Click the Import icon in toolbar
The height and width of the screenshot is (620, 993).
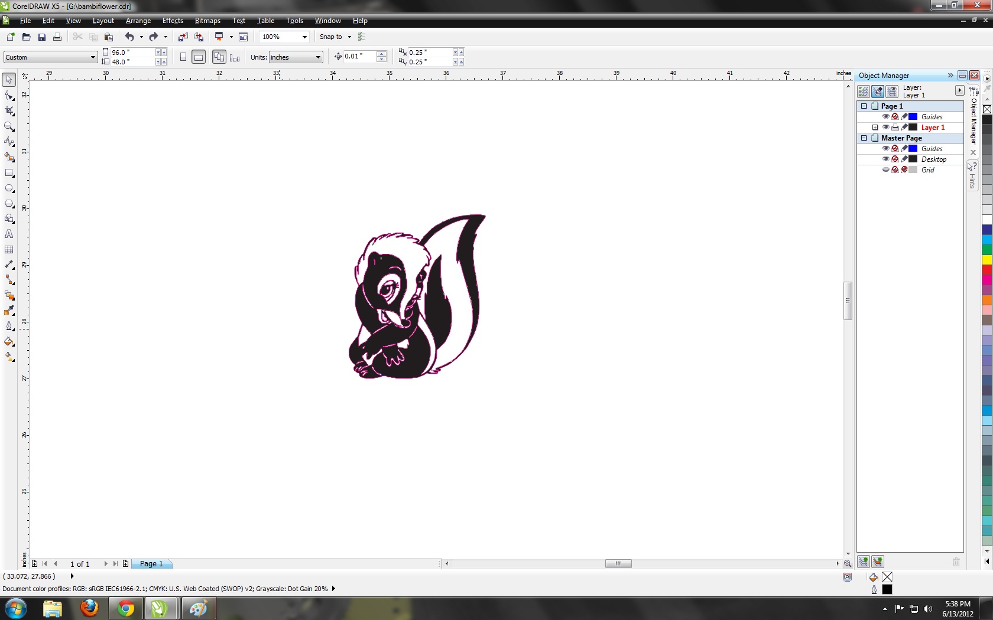[x=183, y=37]
